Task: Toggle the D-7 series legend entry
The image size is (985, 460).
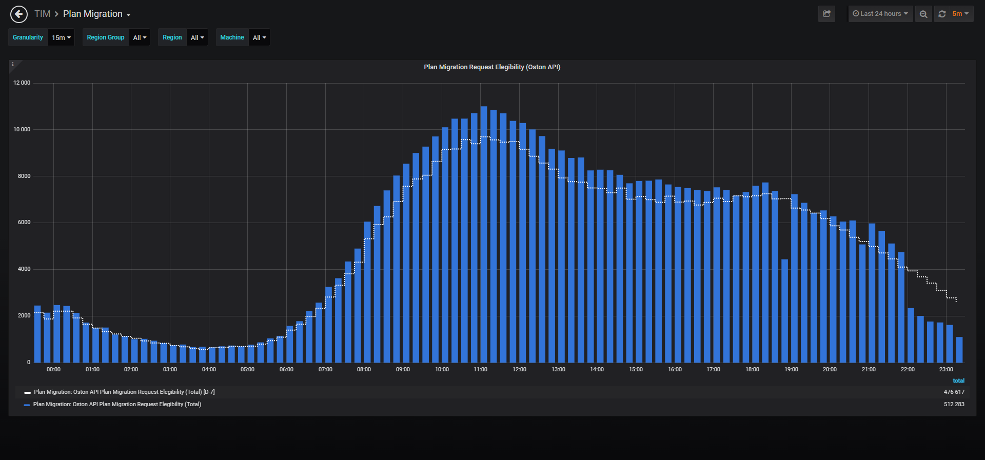Action: pyautogui.click(x=124, y=392)
